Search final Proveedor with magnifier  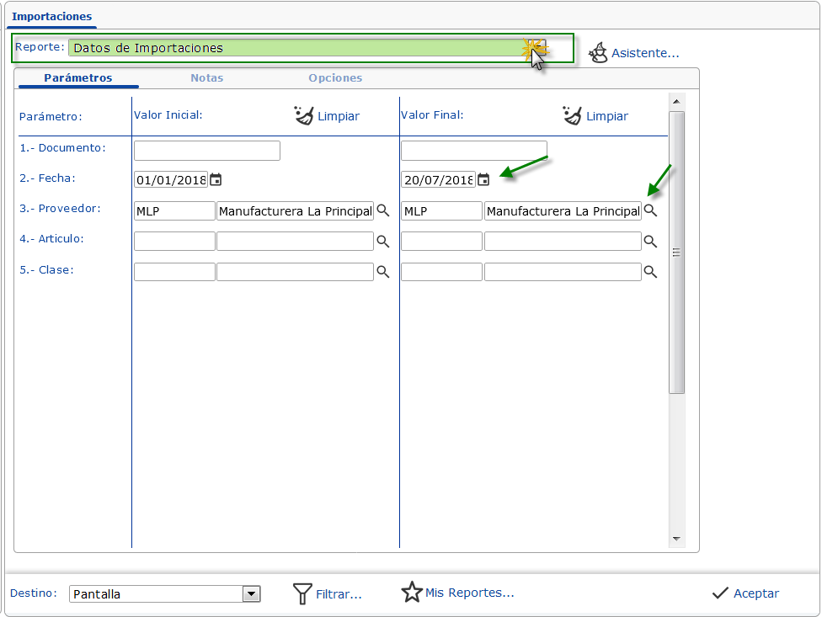tap(650, 210)
